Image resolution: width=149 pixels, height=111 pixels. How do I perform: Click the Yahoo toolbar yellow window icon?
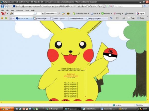pyautogui.click(x=63, y=14)
